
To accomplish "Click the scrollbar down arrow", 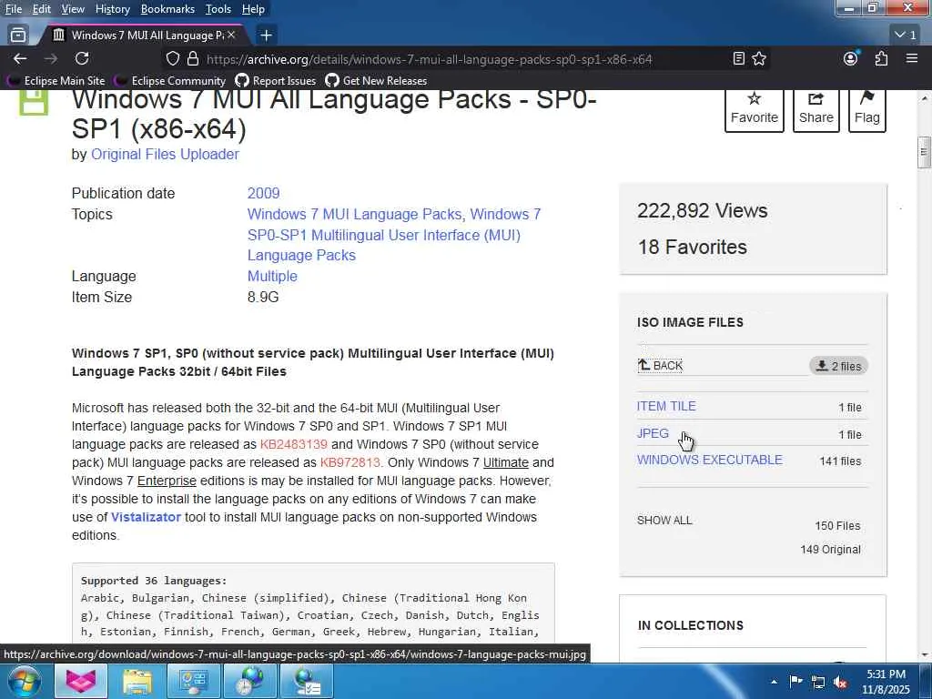I will (x=923, y=655).
